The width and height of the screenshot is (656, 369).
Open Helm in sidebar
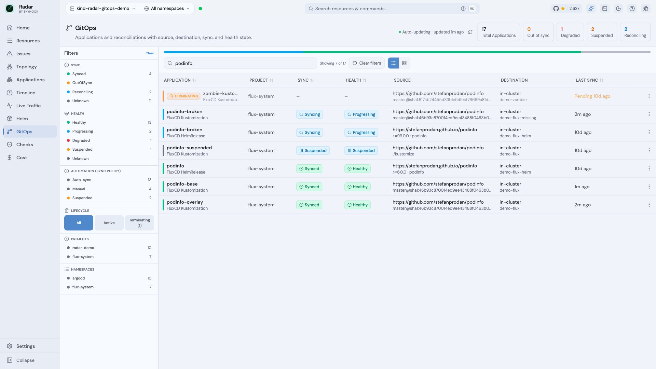point(30,119)
